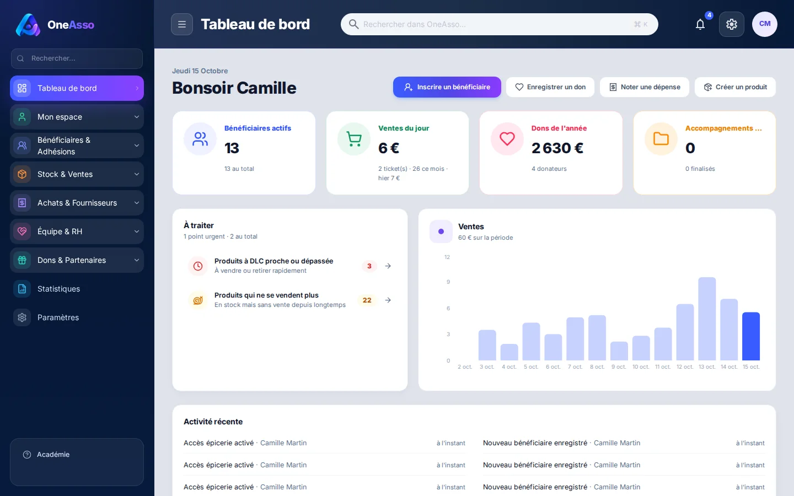Screen dimensions: 794x496
Task: Click the snail icon beside unsold products
Action: click(198, 300)
